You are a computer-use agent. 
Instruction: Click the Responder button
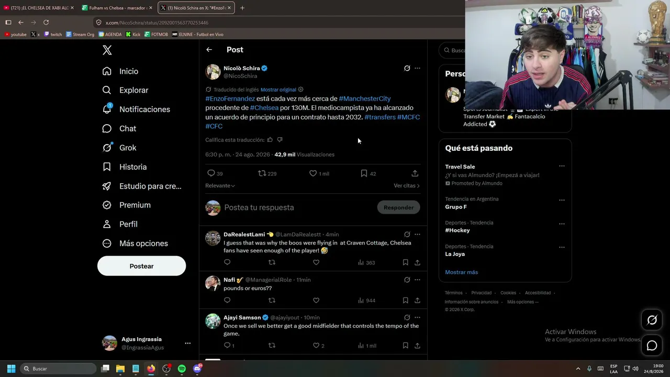point(398,207)
